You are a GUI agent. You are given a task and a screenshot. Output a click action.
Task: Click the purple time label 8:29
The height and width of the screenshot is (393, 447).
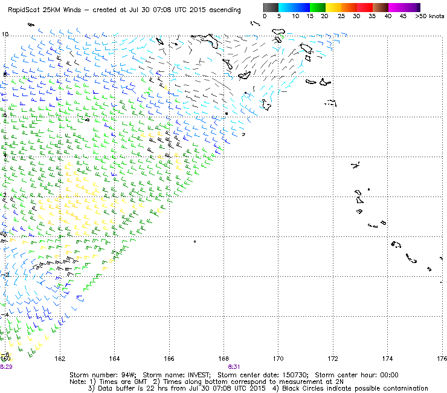tap(6, 367)
